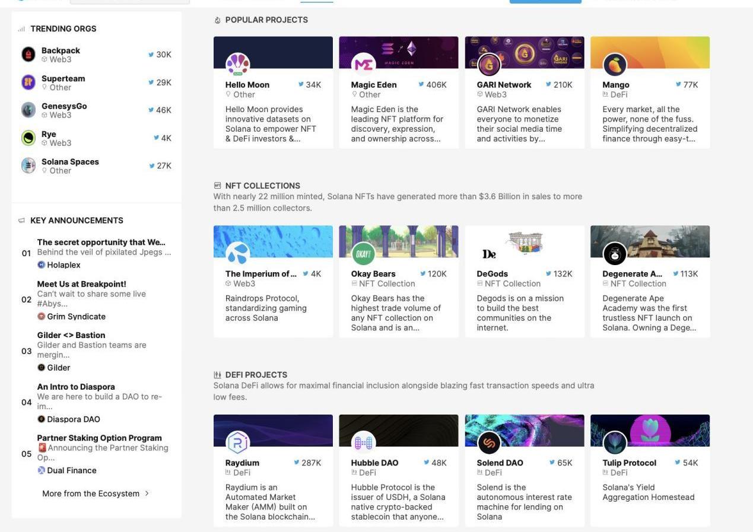
Task: Open the Solend DAO orange logo
Action: 489,443
